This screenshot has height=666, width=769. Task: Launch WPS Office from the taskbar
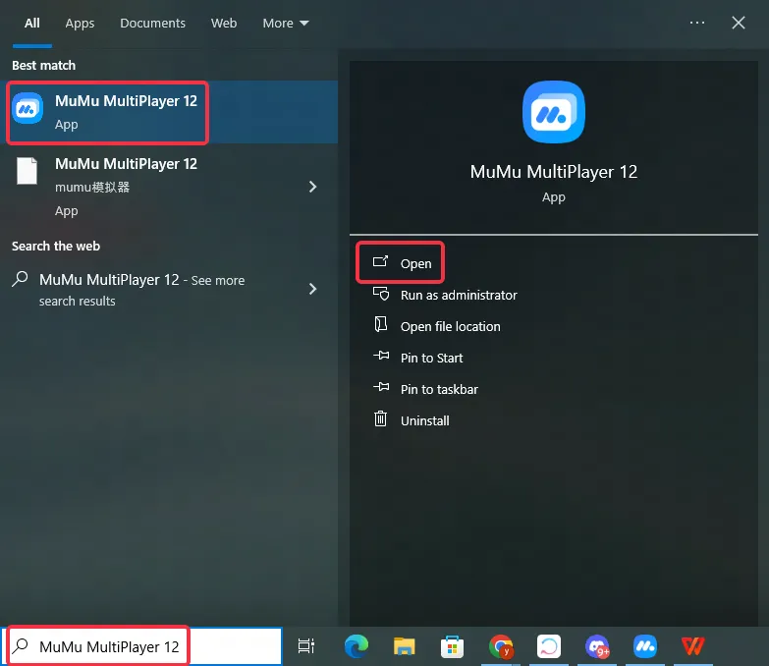point(693,646)
